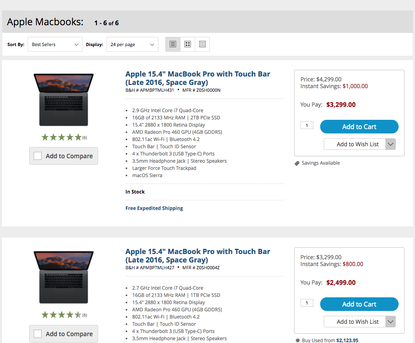
Task: Click quantity field of first product
Action: 307,125
